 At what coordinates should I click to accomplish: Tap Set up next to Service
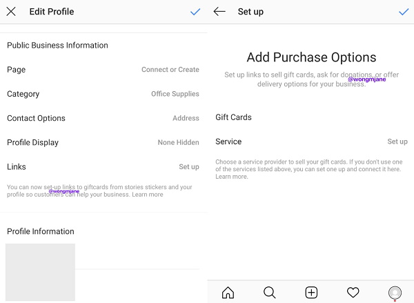[397, 141]
